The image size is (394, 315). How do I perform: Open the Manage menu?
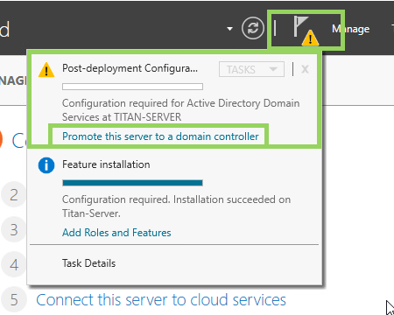(x=351, y=29)
